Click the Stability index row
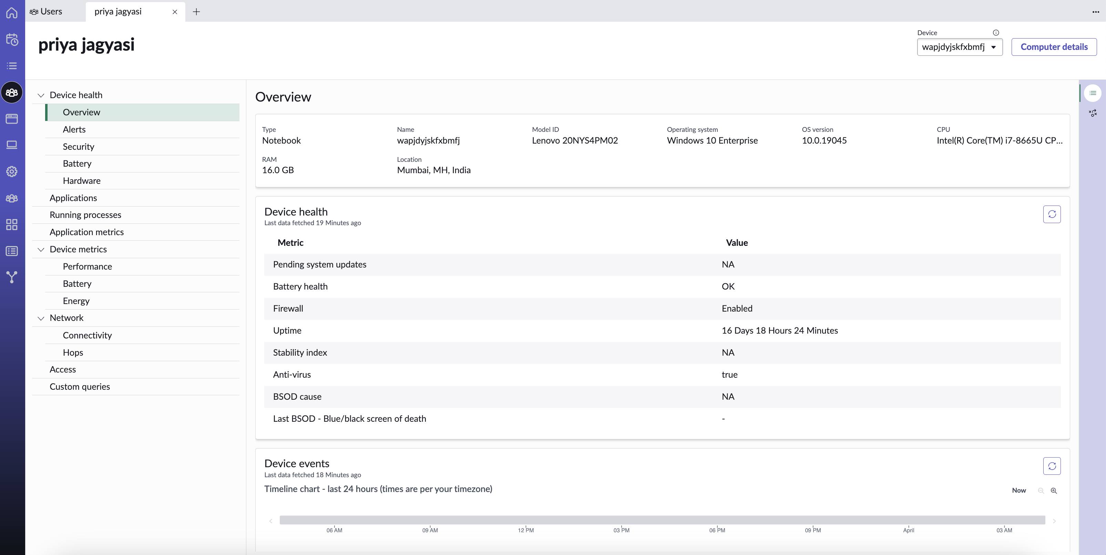Screen dimensions: 1106x555 coord(662,353)
